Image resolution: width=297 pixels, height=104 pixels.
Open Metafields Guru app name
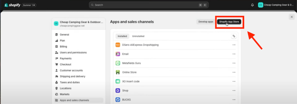coord(131,63)
